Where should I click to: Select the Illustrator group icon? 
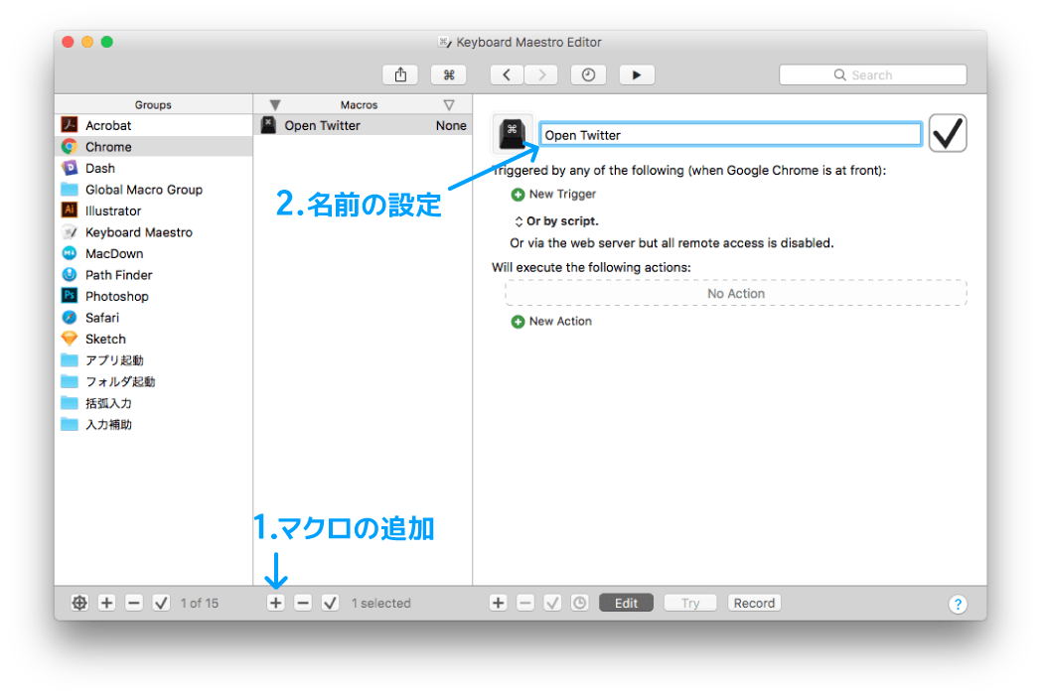coord(70,209)
